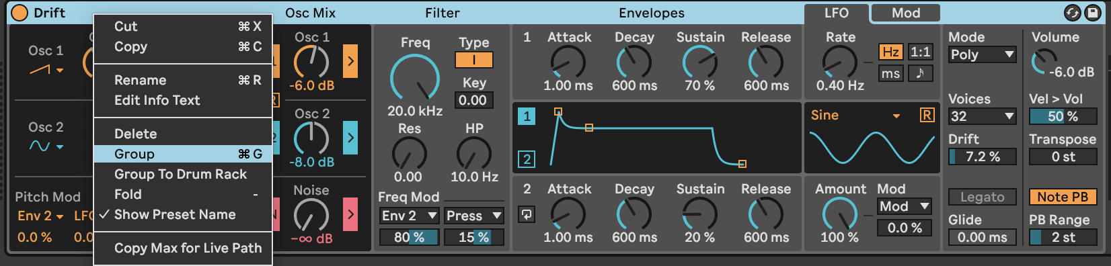Enable LFO Hz rate mode

tap(891, 52)
